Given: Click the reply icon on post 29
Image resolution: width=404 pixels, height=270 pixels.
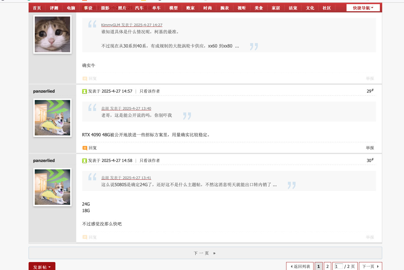Looking at the screenshot, I should point(85,148).
